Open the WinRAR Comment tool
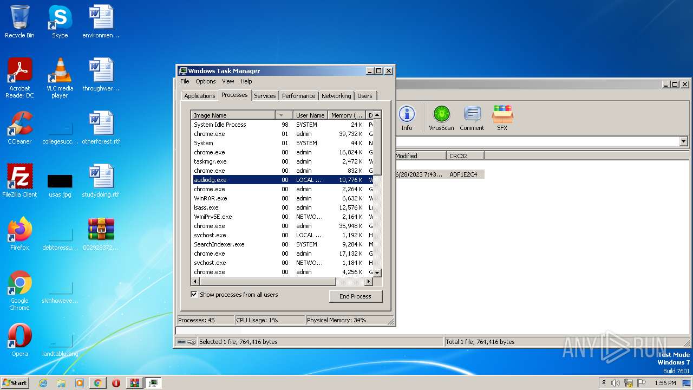The width and height of the screenshot is (693, 390). click(472, 118)
